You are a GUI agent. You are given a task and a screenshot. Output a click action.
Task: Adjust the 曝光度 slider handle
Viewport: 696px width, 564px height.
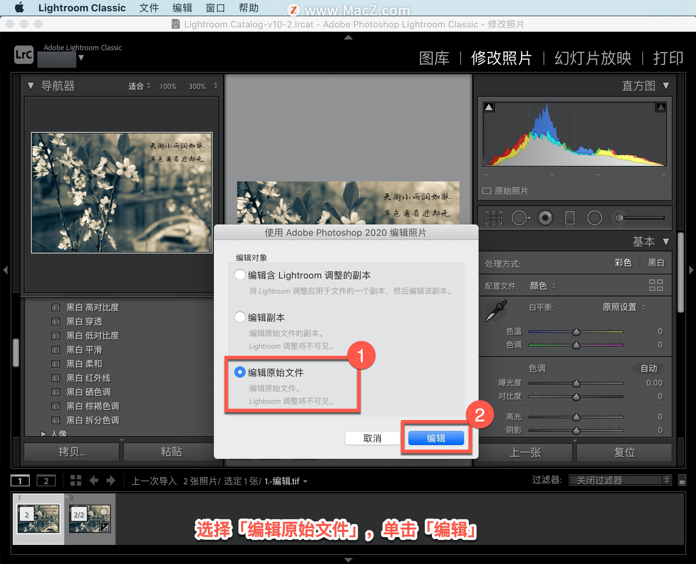pyautogui.click(x=576, y=383)
